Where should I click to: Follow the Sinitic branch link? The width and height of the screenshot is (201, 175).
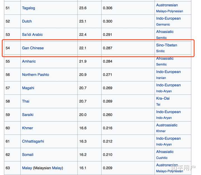pos(160,51)
